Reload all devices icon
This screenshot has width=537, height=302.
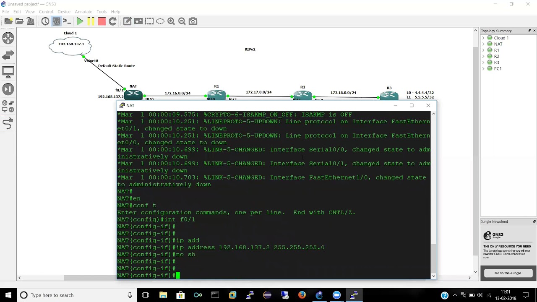tap(112, 21)
